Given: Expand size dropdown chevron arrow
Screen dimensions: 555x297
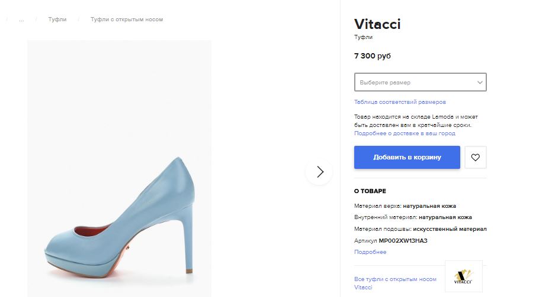Looking at the screenshot, I should tap(480, 83).
